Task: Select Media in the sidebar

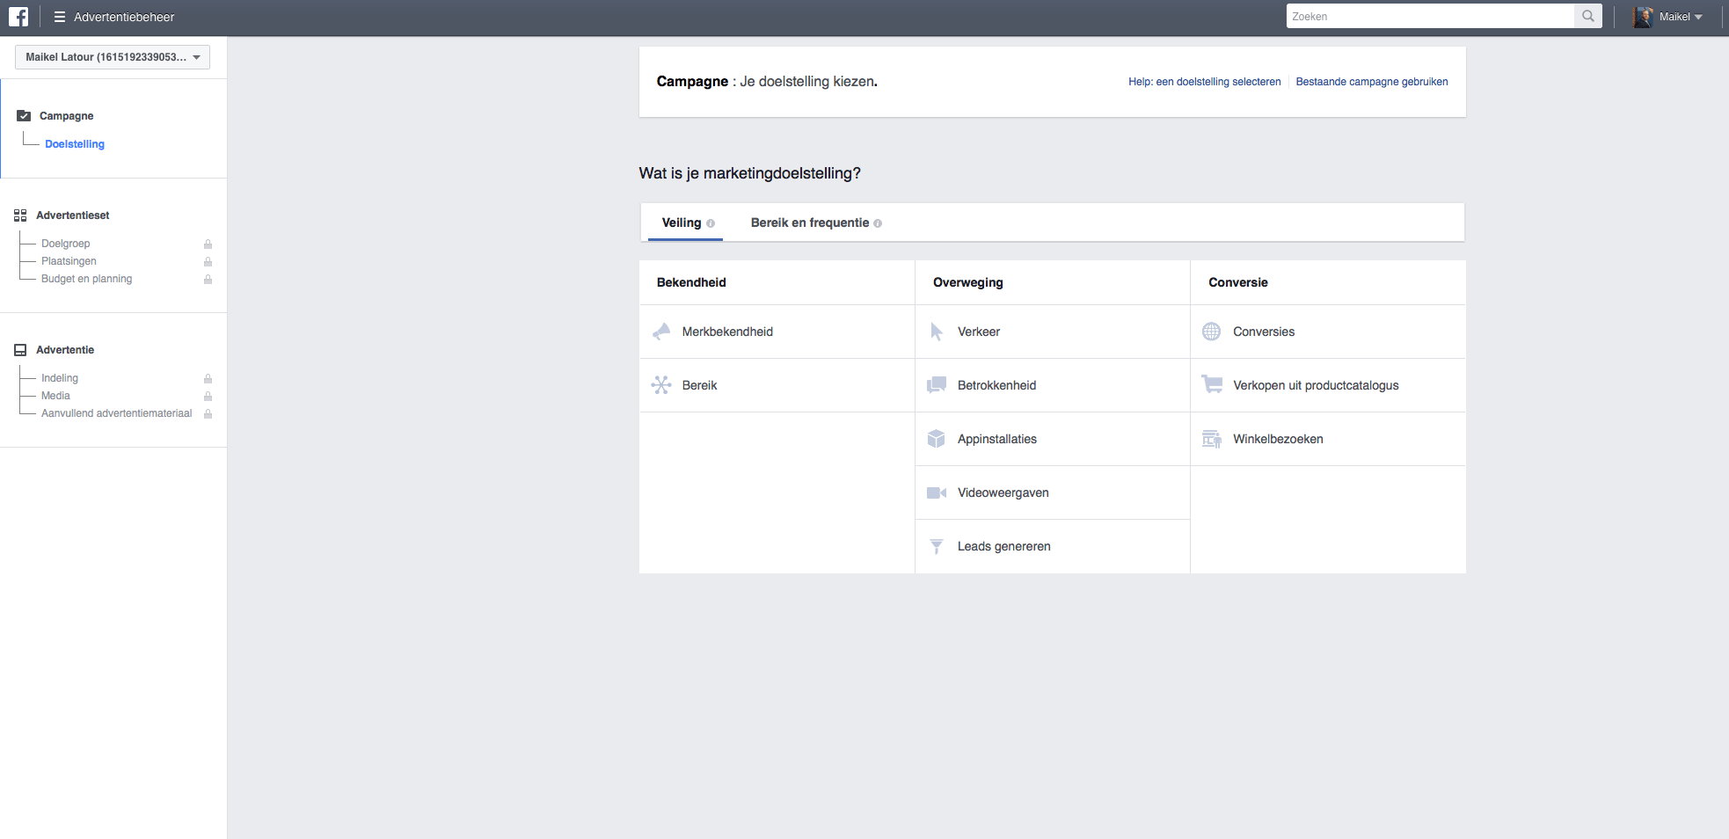Action: pos(55,396)
